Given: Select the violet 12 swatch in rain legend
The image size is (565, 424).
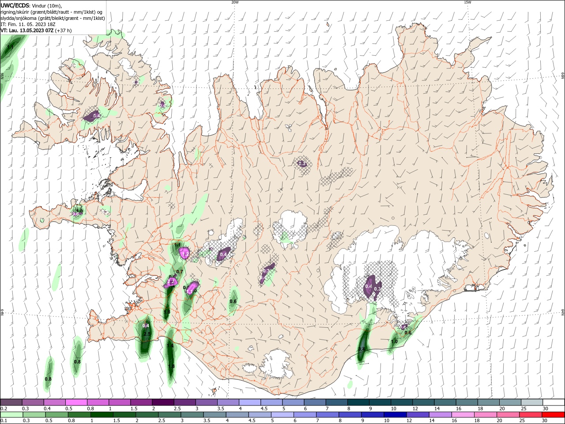Looking at the screenshot, I should pyautogui.click(x=417, y=415).
